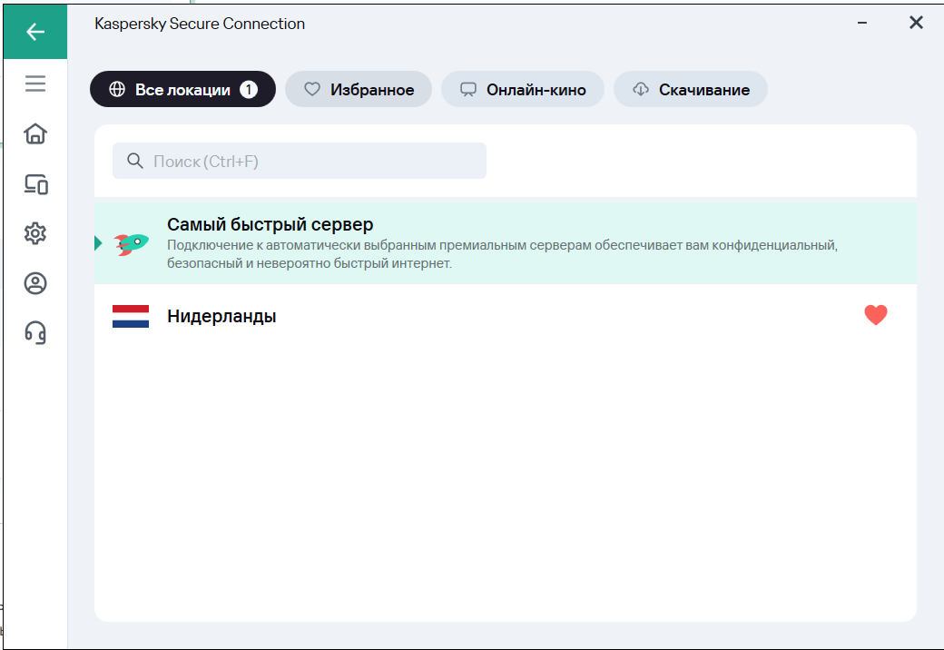Focus the Поиск search field
The image size is (944, 650).
point(300,161)
